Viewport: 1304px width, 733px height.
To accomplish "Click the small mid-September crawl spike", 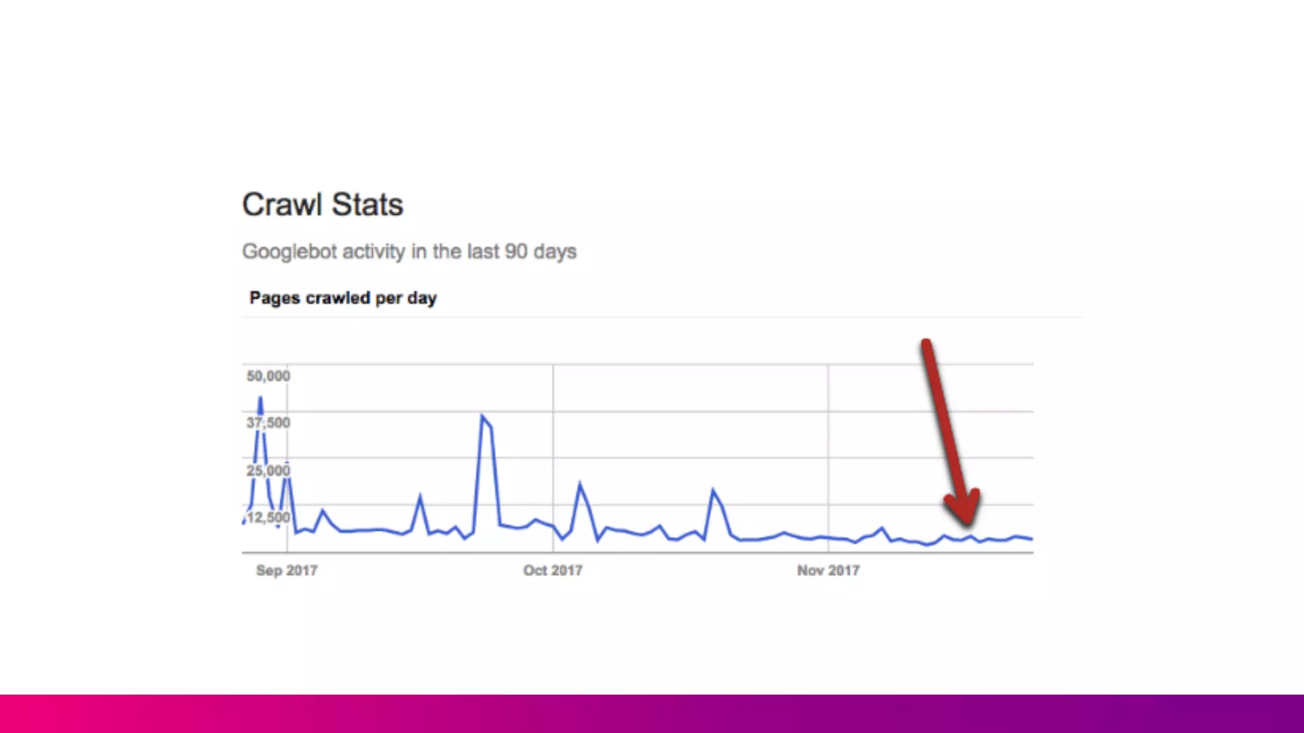I will click(420, 497).
